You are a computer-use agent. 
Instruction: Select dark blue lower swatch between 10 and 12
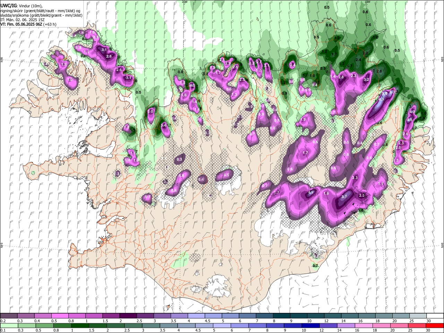[x=310, y=325]
